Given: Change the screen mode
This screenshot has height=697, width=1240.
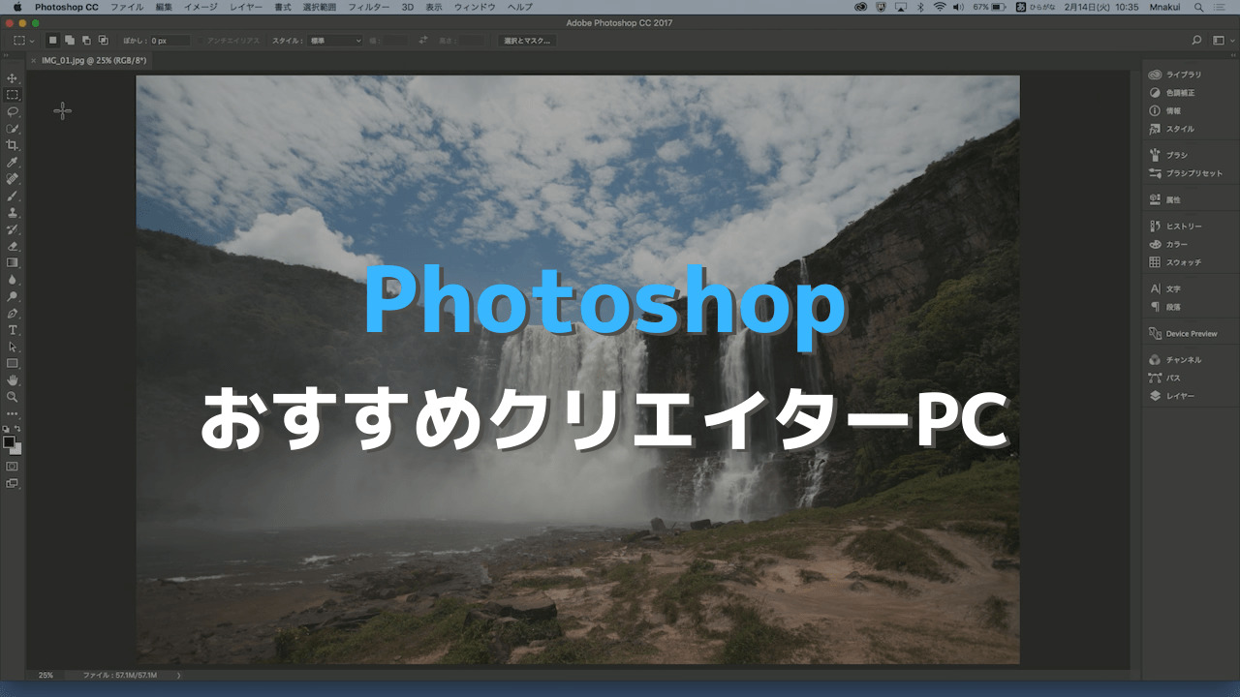Looking at the screenshot, I should tap(13, 483).
